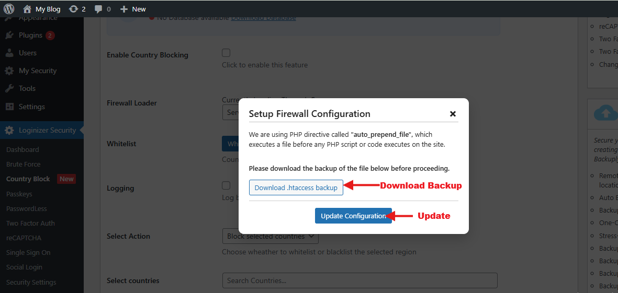The width and height of the screenshot is (618, 293).
Task: Select Two Factor Auth menu item
Action: tap(30, 223)
